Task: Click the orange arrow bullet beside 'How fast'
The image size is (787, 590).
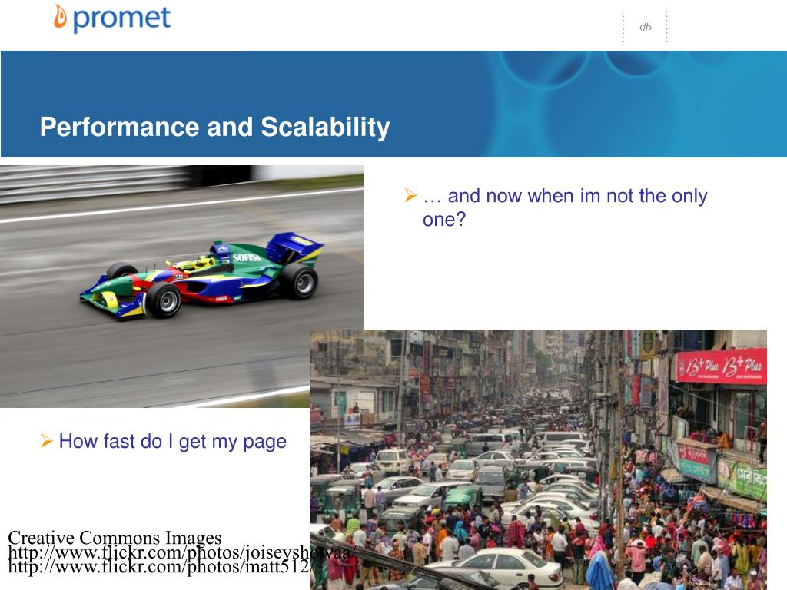Action: pos(47,441)
